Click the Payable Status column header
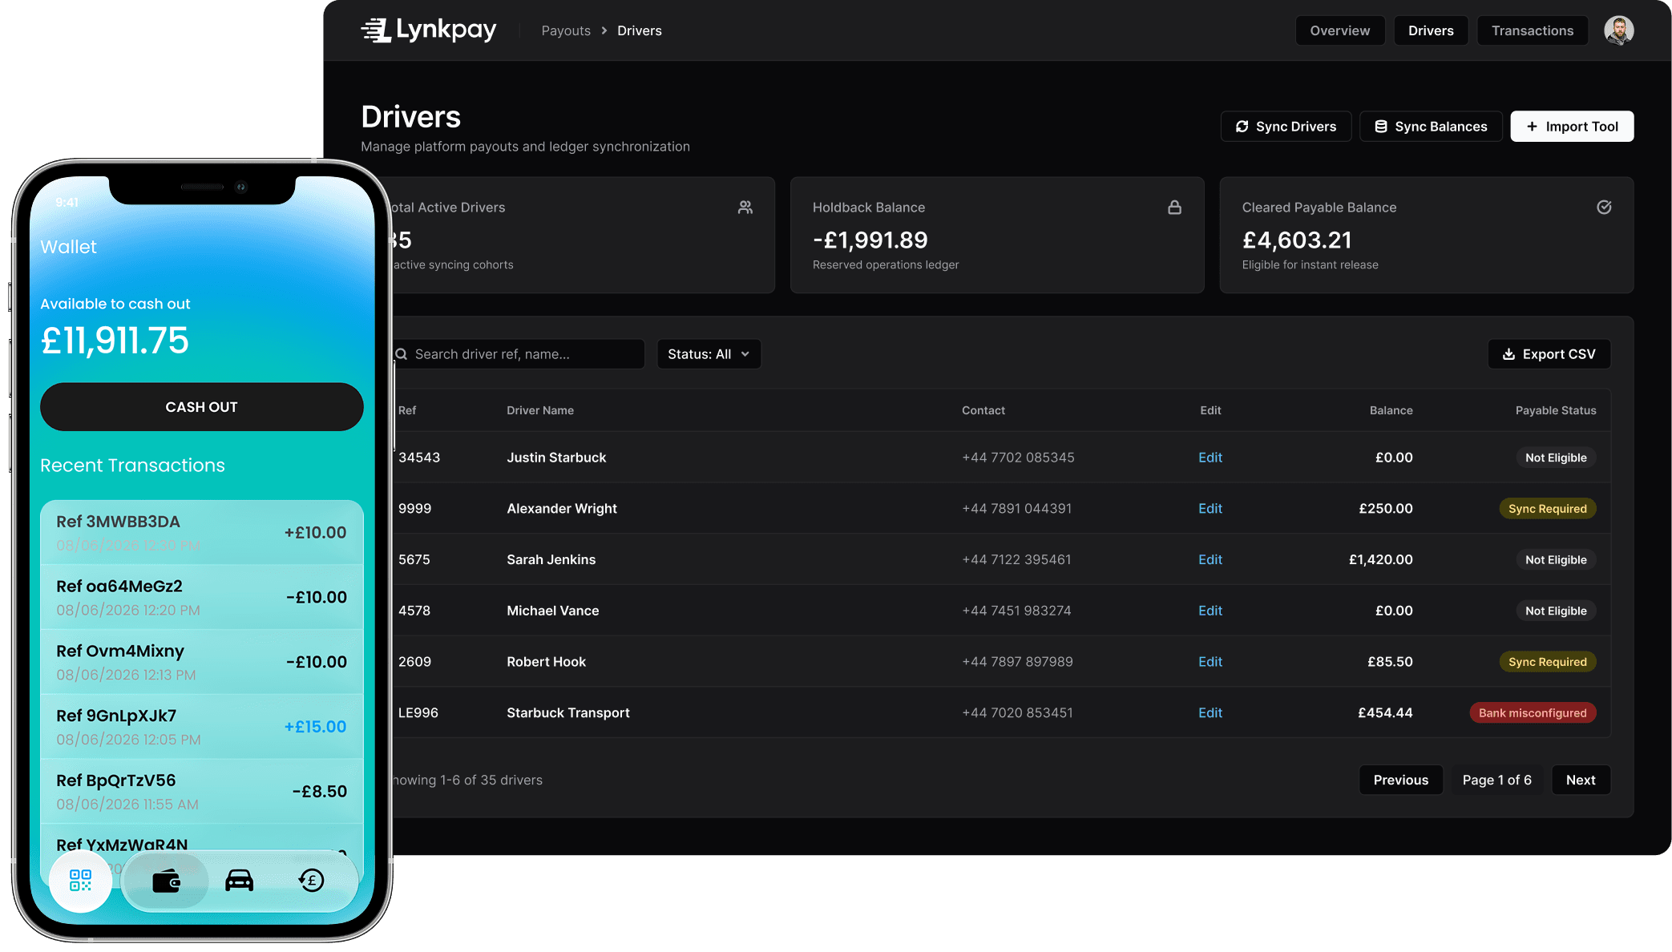The height and width of the screenshot is (952, 1672). [x=1556, y=410]
